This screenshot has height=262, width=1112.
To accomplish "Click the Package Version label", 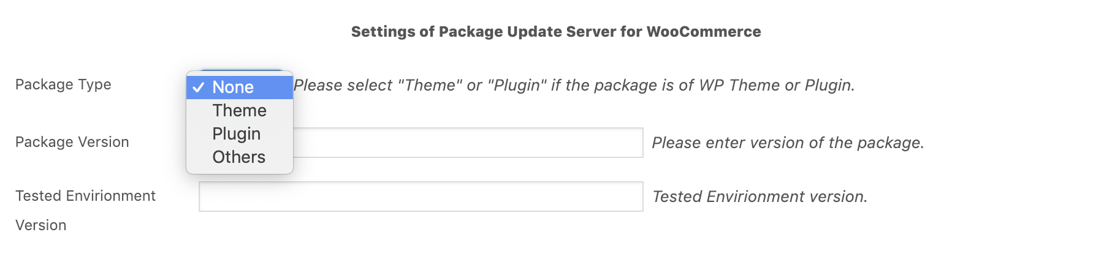I will coord(72,142).
